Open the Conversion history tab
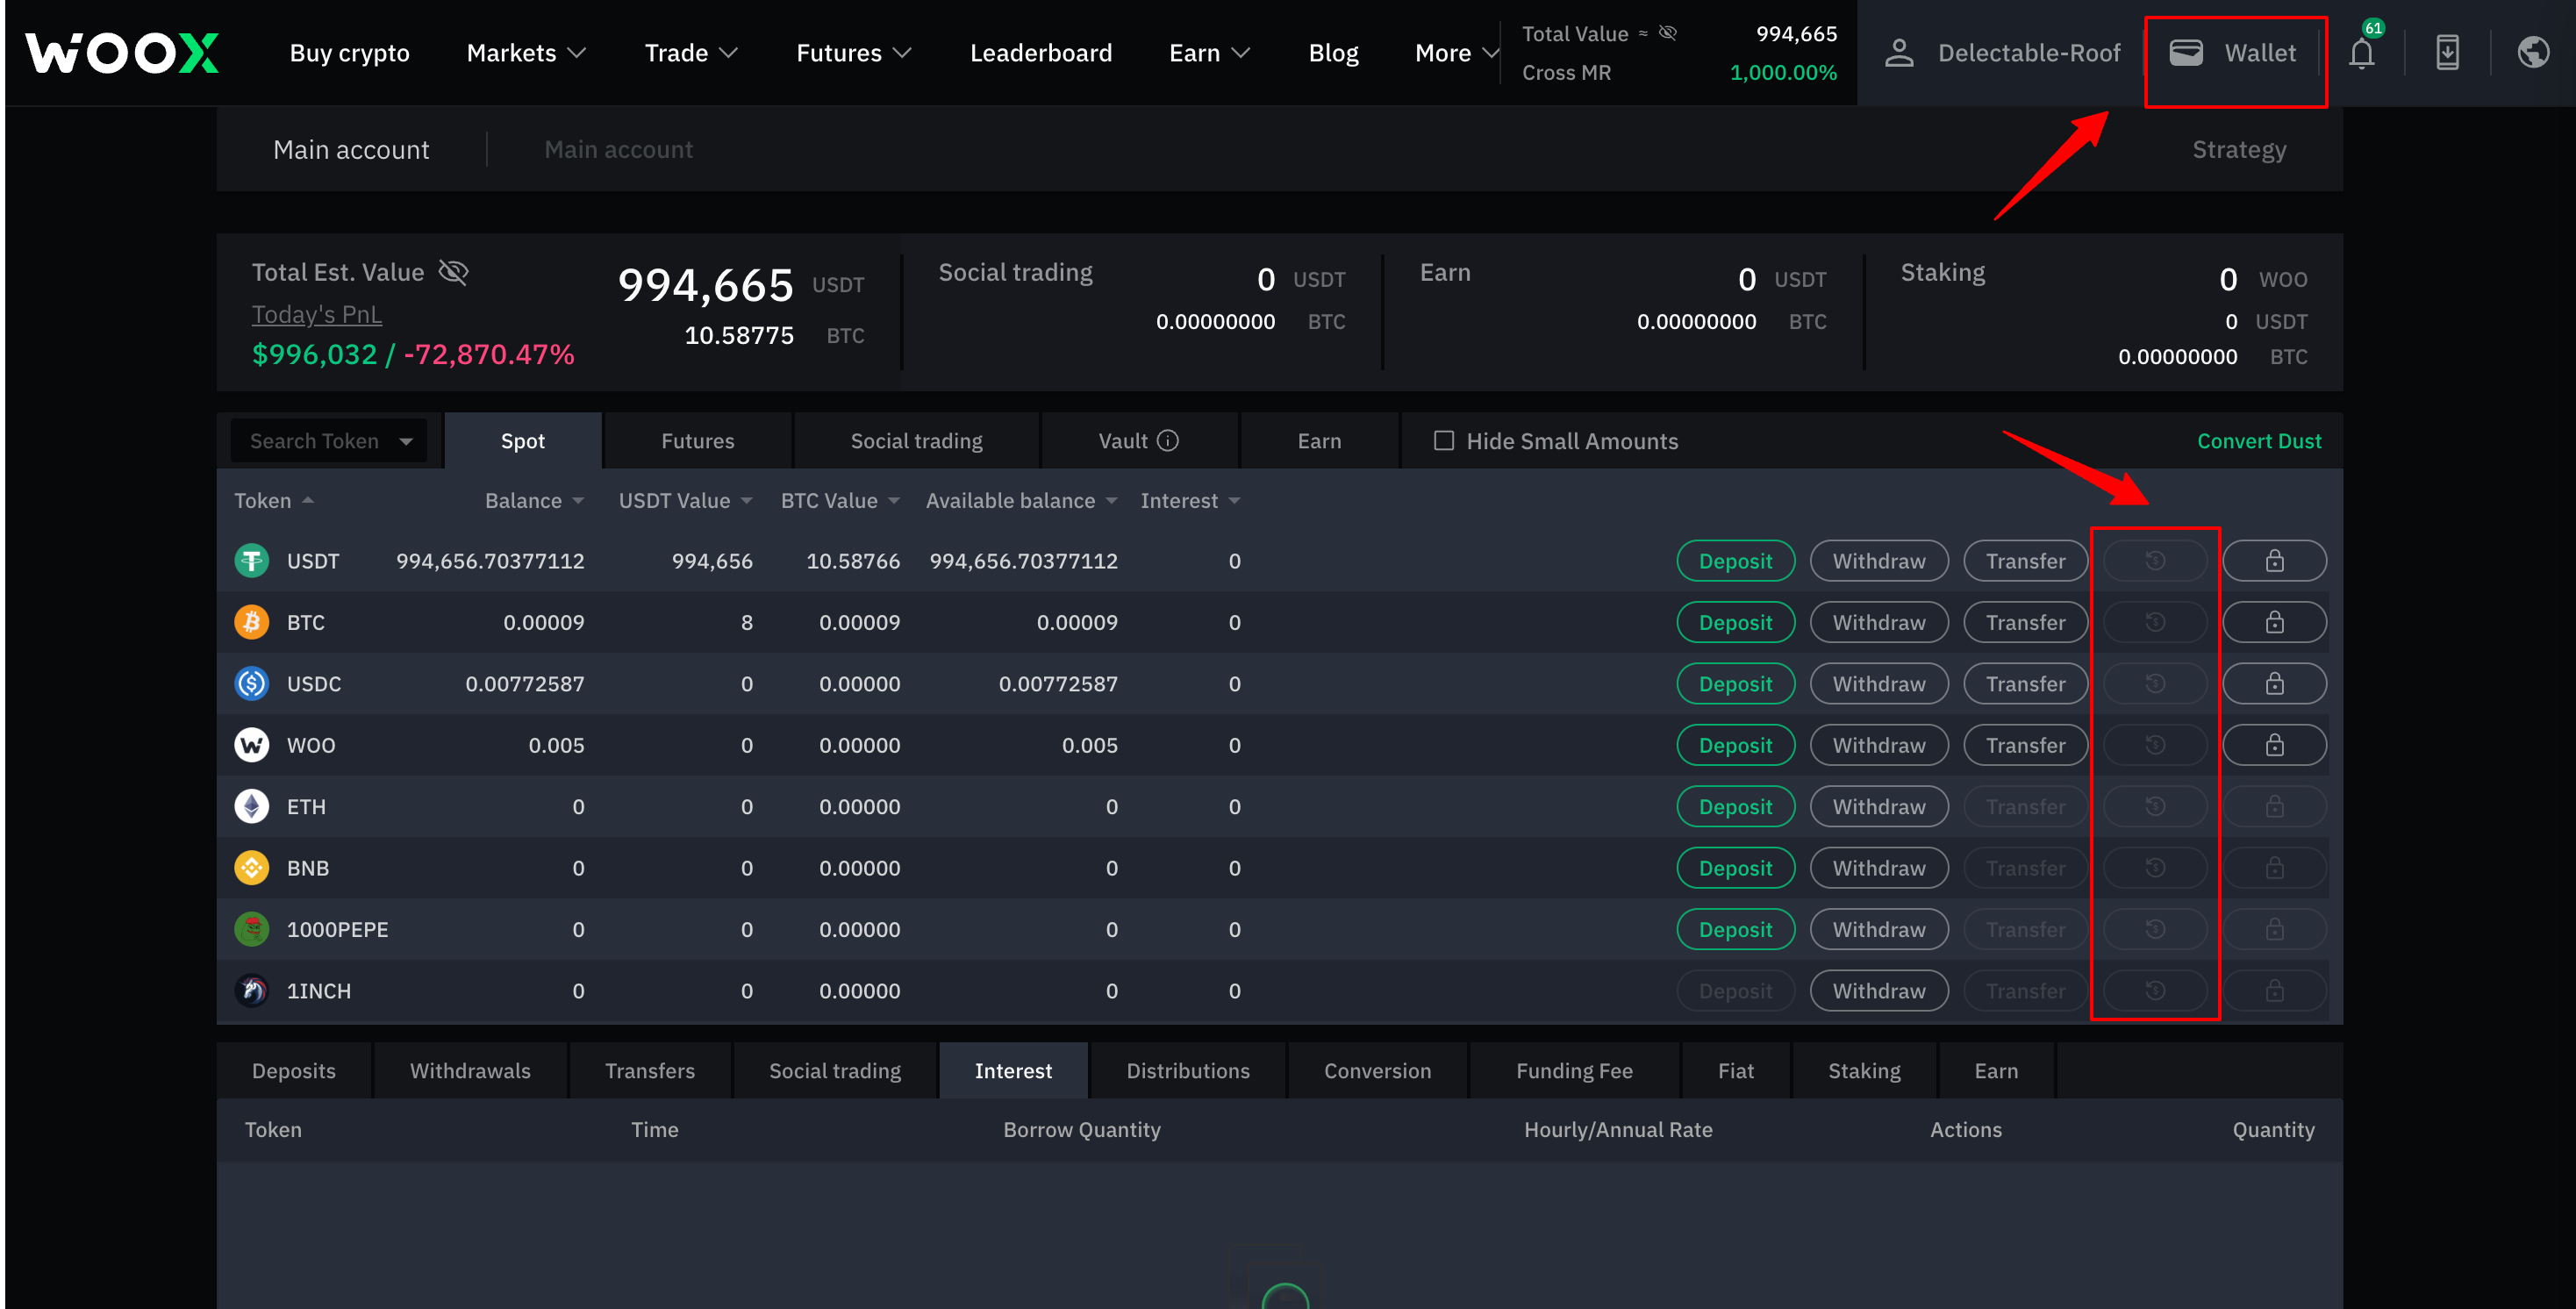This screenshot has height=1309, width=2576. [1377, 1071]
